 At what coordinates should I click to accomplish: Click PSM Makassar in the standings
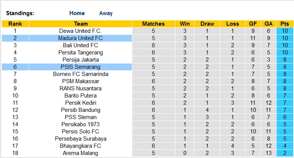tap(81, 81)
